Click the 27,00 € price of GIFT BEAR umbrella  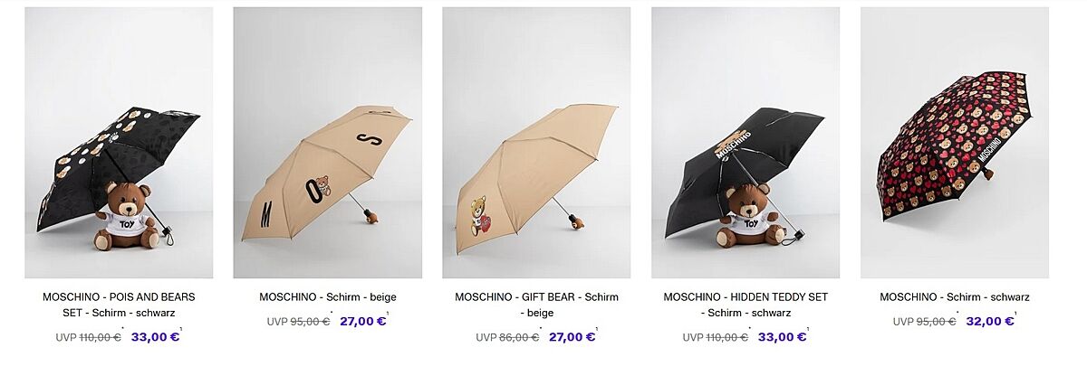tap(572, 337)
